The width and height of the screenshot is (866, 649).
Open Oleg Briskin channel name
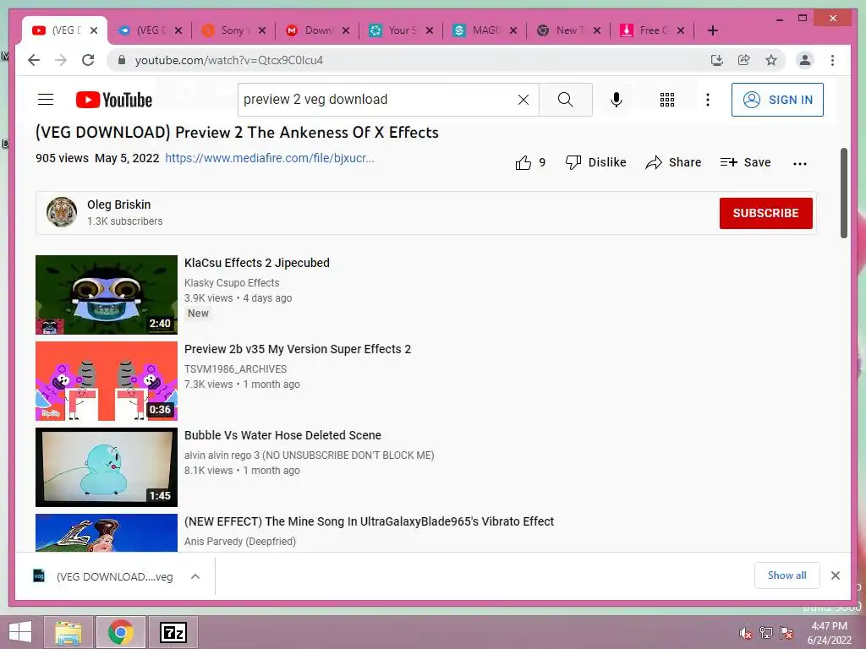(x=118, y=205)
